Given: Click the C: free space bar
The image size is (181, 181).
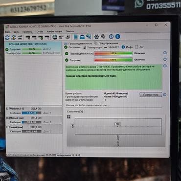Looking at the screenshot, I should click(31, 113).
